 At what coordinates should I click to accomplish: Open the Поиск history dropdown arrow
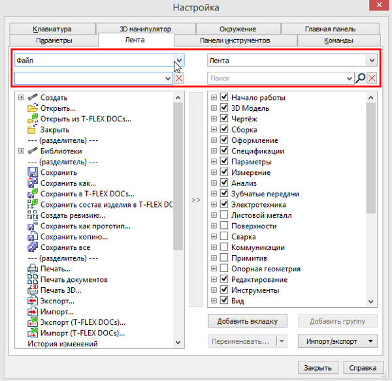(350, 78)
